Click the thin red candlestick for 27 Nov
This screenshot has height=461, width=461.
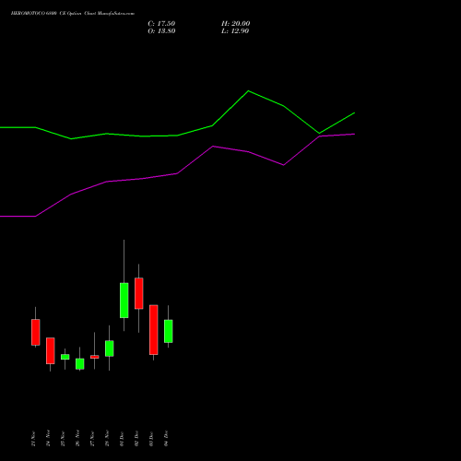tap(95, 357)
